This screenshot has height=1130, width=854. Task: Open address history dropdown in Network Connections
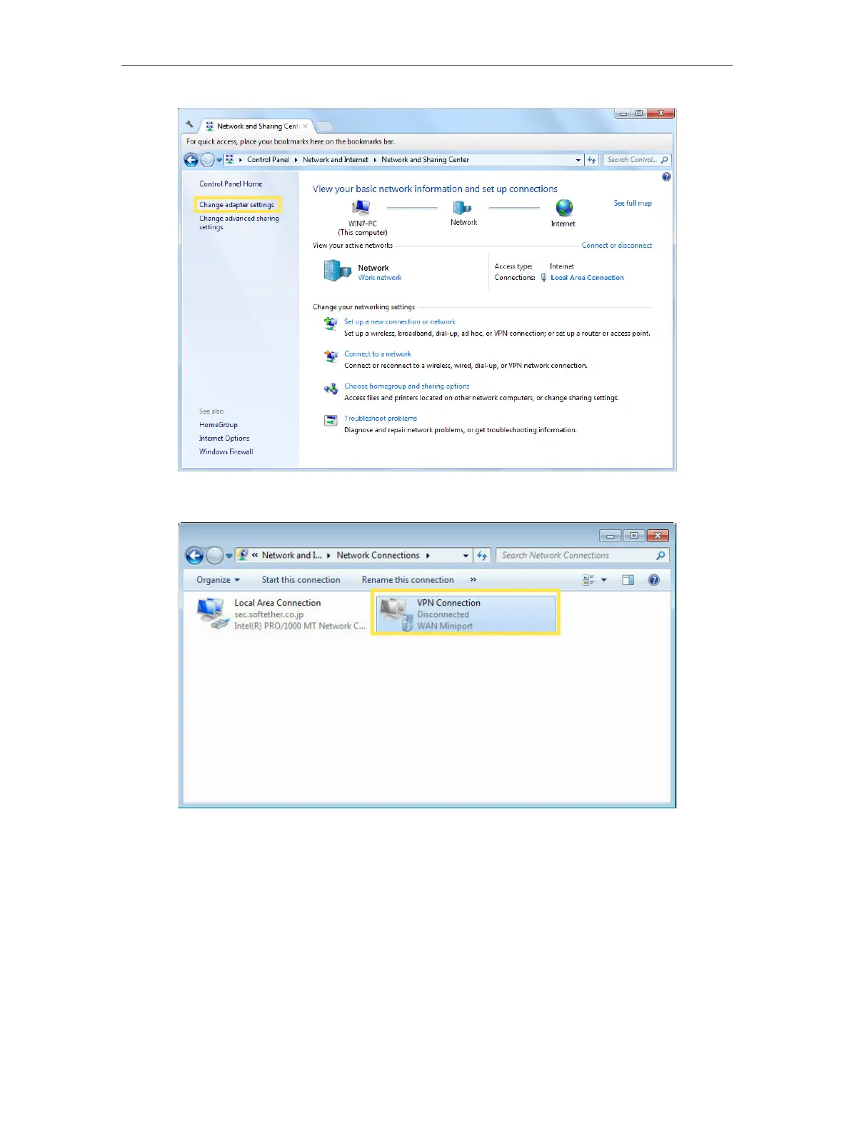tap(466, 556)
